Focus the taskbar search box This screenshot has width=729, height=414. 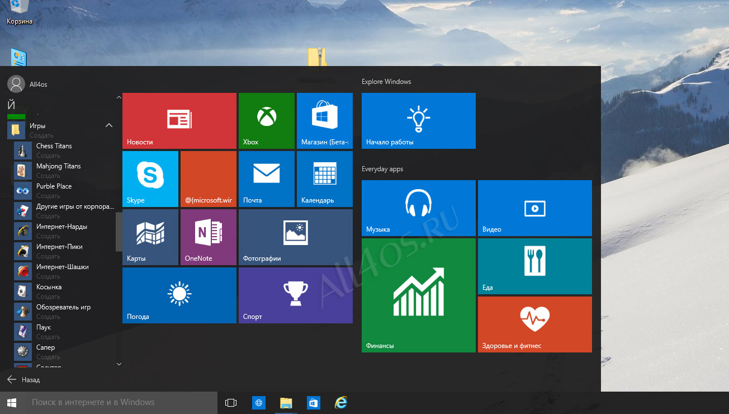tap(120, 402)
